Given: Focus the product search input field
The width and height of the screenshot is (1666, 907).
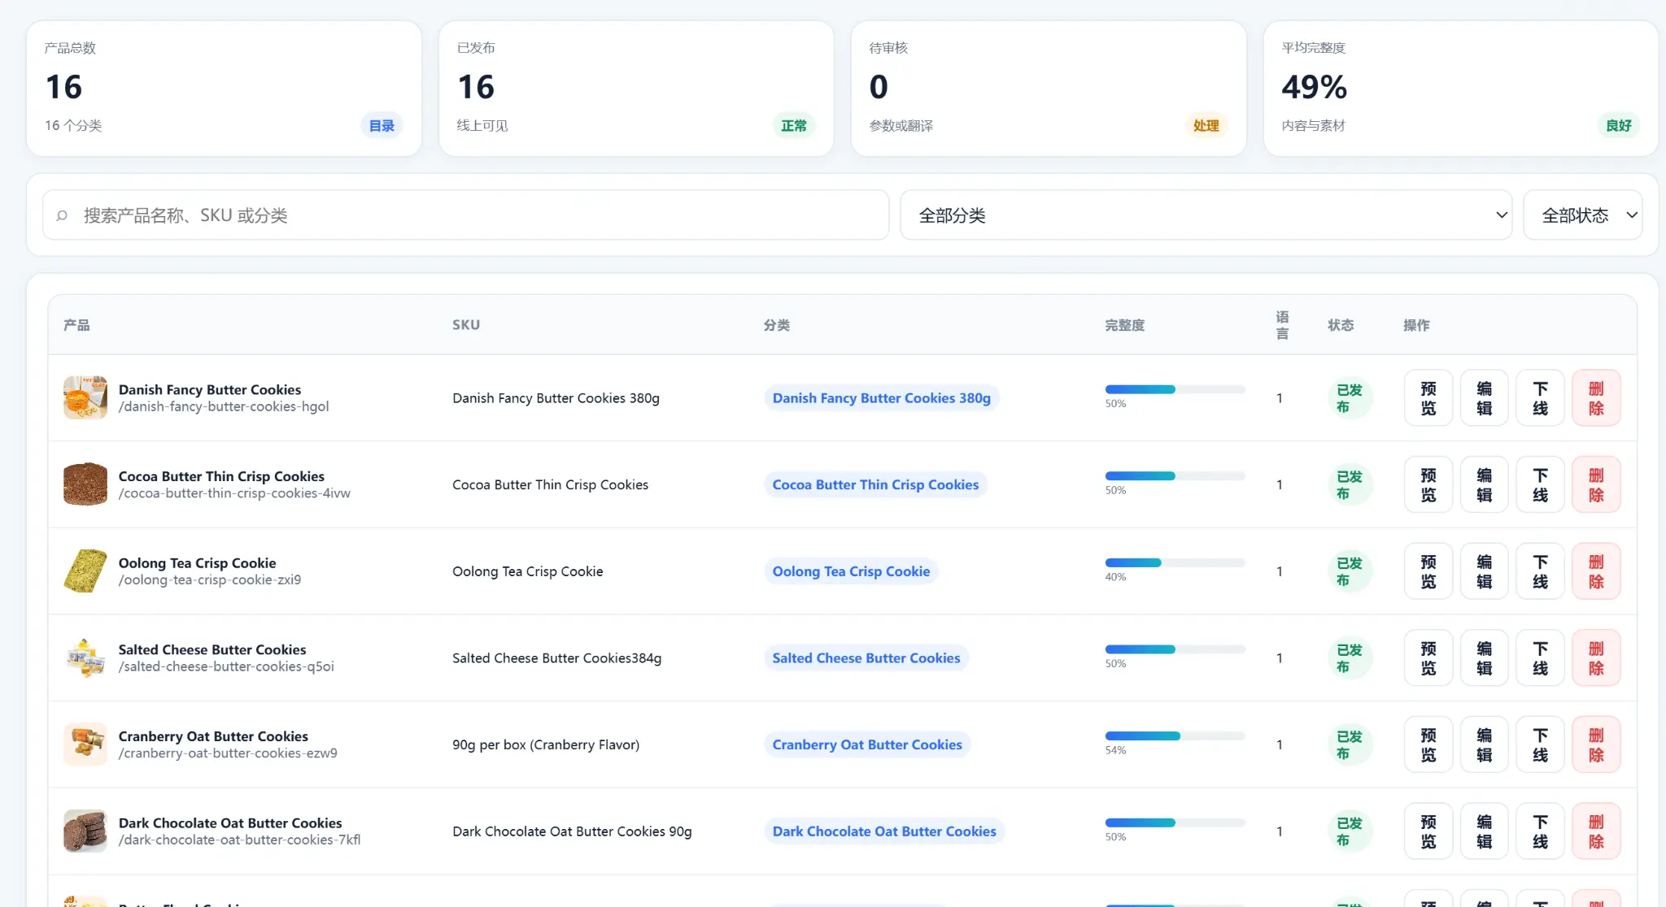Looking at the screenshot, I should click(465, 215).
